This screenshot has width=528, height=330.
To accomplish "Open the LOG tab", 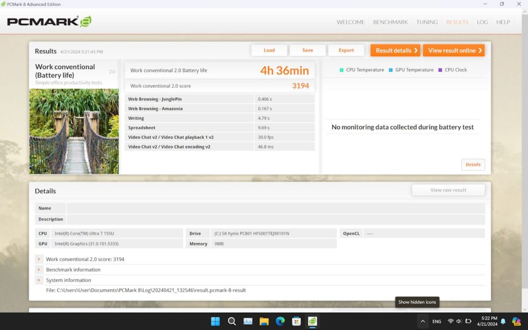I will click(482, 22).
